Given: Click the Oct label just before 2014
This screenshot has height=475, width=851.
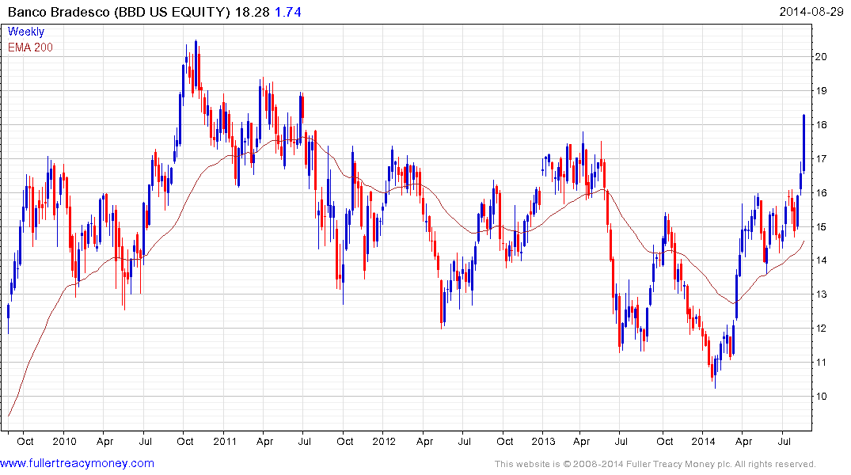Looking at the screenshot, I should point(665,441).
